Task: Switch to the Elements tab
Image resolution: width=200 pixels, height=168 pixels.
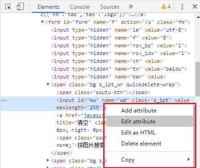Action: pos(48,7)
